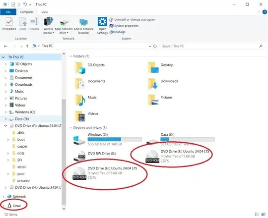Expand the dists folder node

click(8, 153)
